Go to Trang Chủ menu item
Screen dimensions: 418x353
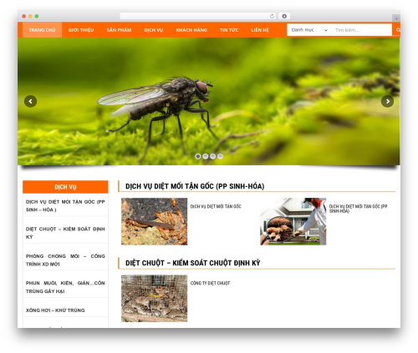(42, 30)
